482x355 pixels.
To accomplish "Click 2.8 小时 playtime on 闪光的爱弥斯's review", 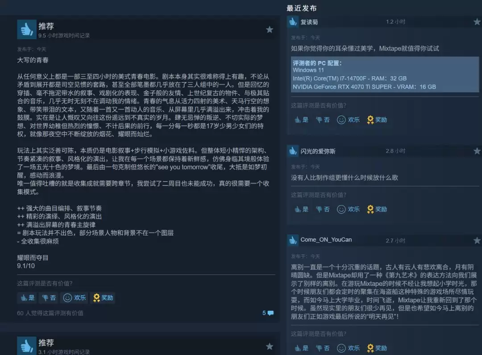I will (395, 151).
